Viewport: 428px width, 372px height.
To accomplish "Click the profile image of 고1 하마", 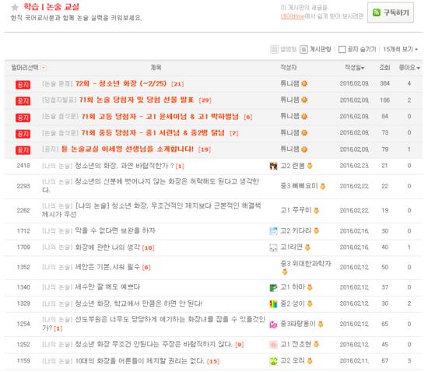I will tap(273, 287).
